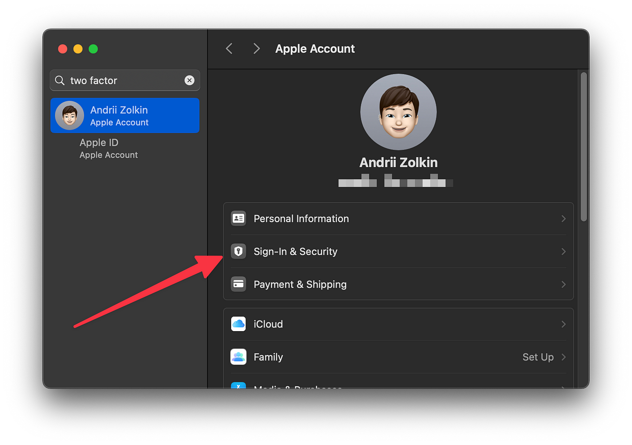
Task: Close the window with the red button
Action: 63,49
